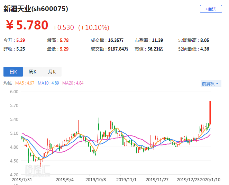This screenshot has height=185, width=229.
Task: Select the 2020/1/10 date axis label
Action: (210, 179)
